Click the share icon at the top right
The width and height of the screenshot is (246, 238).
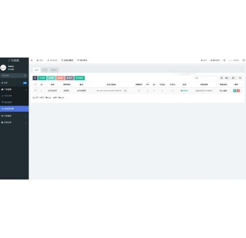click(244, 60)
